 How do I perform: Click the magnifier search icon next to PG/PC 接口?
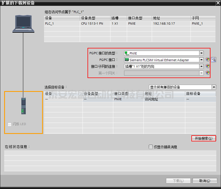coord(214,60)
